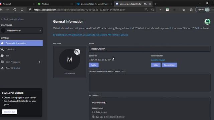The height and width of the screenshot is (120, 214).
Task: Upload a new app icon image
Action: [x=77, y=52]
